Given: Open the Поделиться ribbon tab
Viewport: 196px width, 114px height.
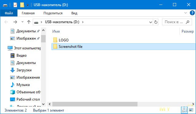Looking at the screenshot, I should tap(53, 13).
